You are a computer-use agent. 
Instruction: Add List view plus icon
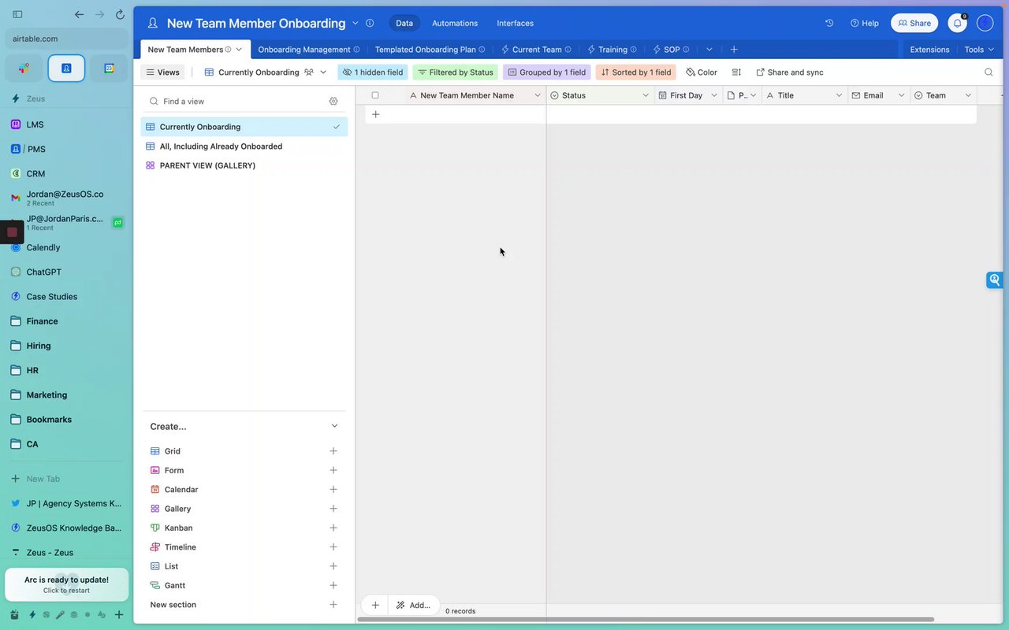(x=333, y=566)
